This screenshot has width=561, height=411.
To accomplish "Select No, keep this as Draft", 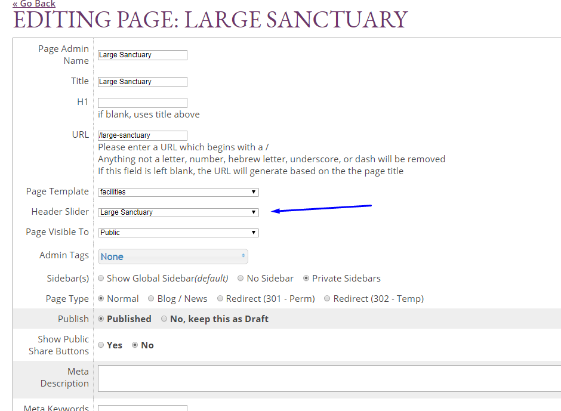I will pos(164,319).
